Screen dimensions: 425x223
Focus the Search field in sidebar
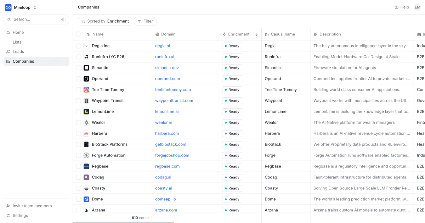coord(36,19)
